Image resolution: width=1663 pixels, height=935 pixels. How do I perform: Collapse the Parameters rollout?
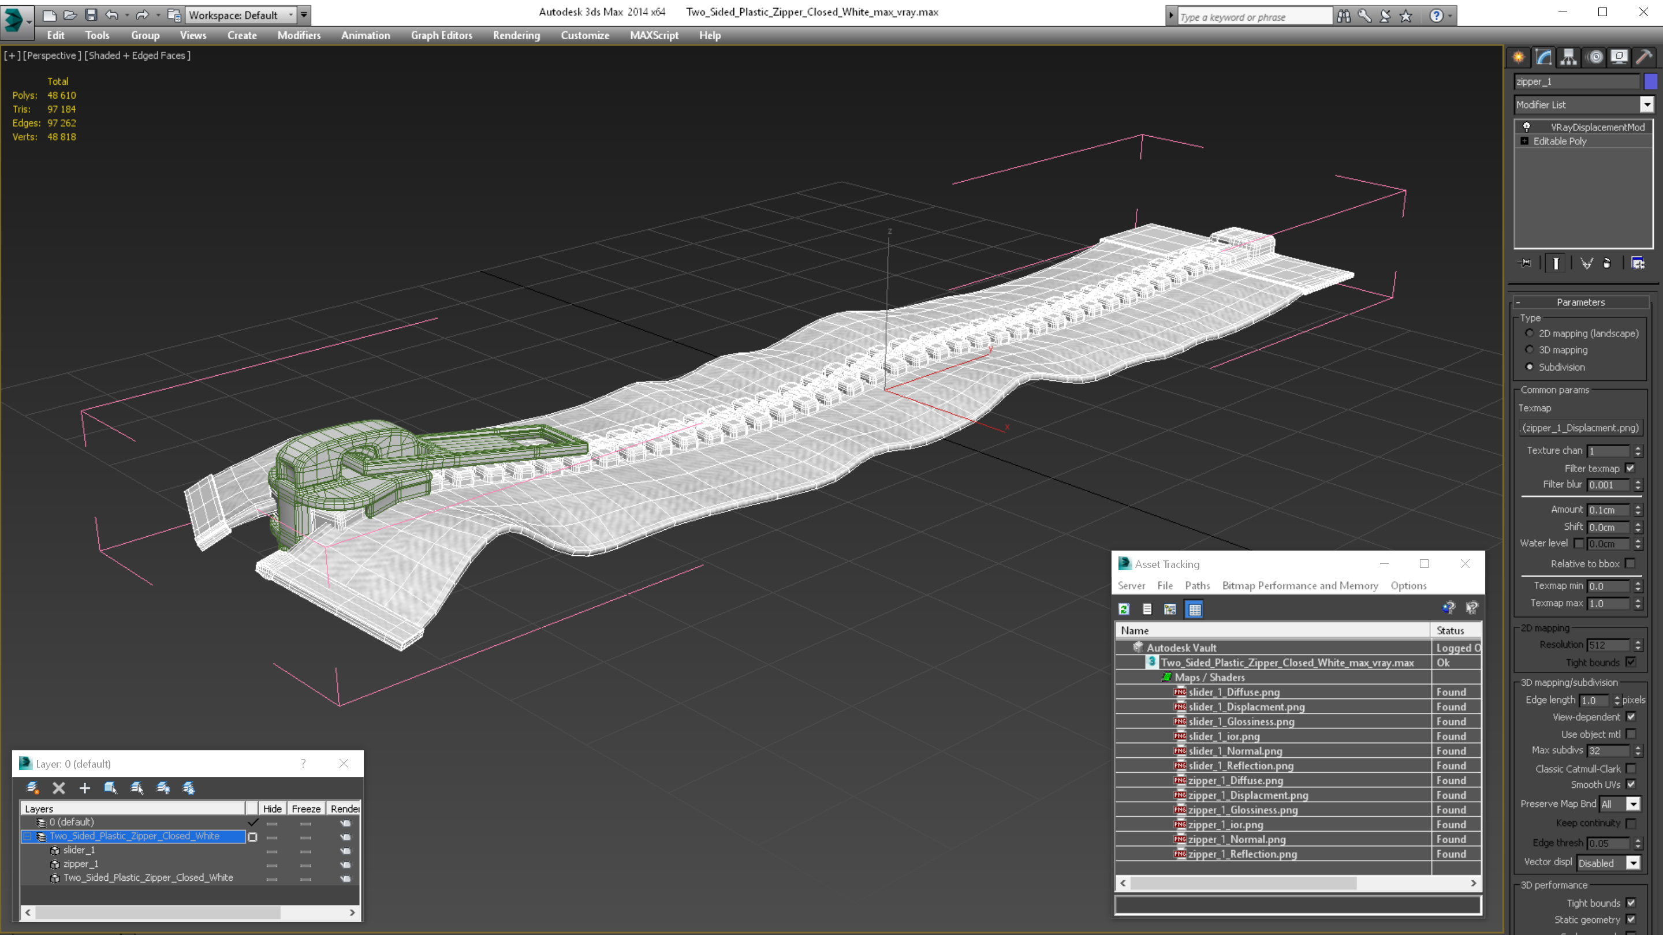click(x=1580, y=302)
